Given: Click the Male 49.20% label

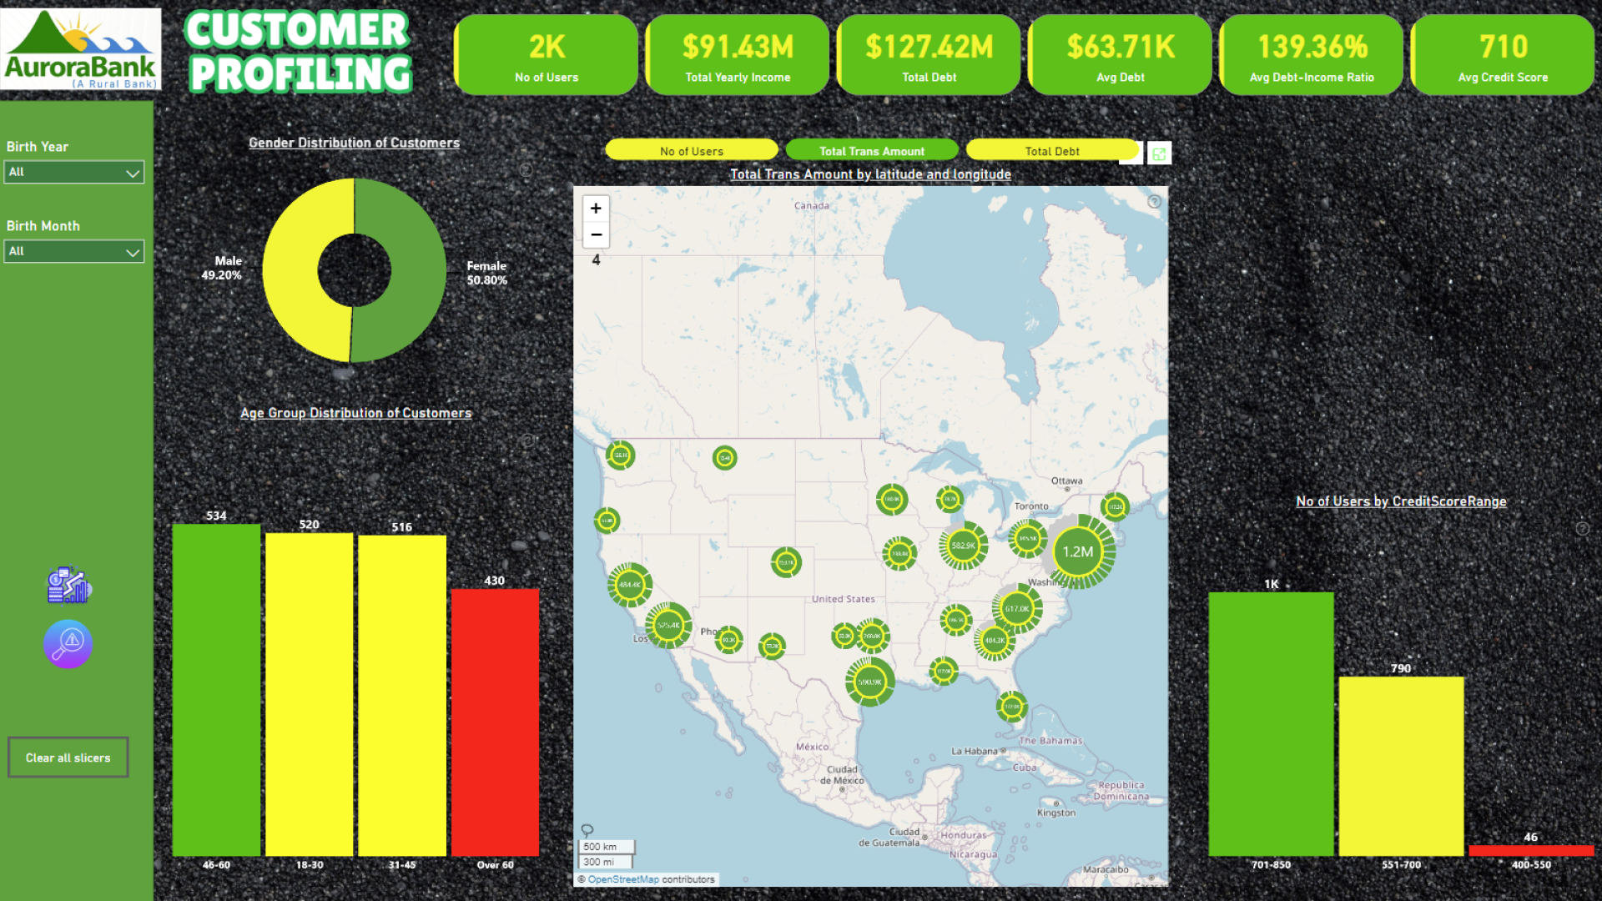Looking at the screenshot, I should pos(222,268).
